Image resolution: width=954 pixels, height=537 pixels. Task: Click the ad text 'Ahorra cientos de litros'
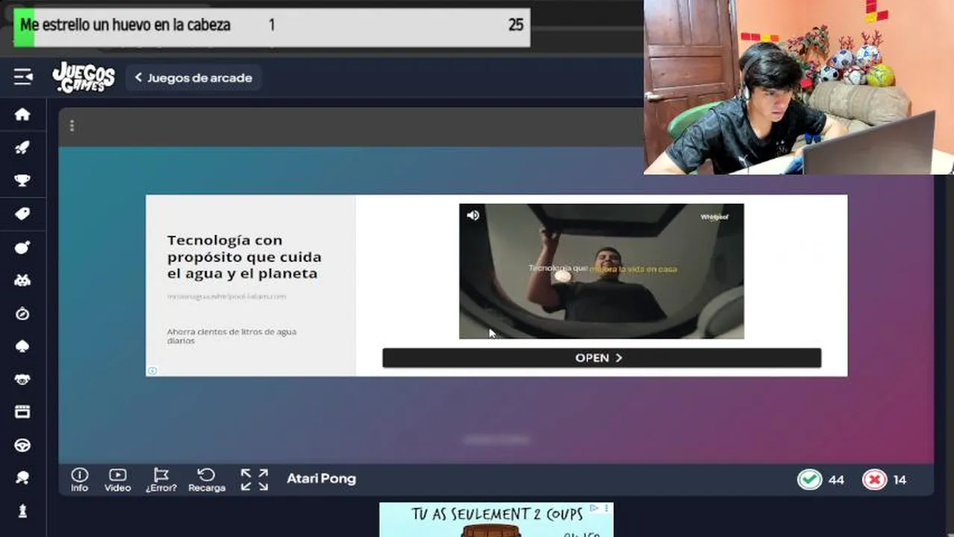pyautogui.click(x=231, y=336)
